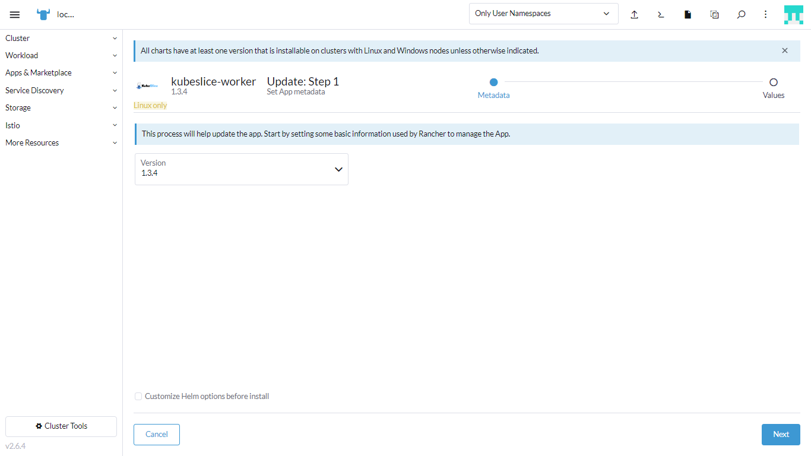
Task: Expand the Cluster sidebar section
Action: (61, 38)
